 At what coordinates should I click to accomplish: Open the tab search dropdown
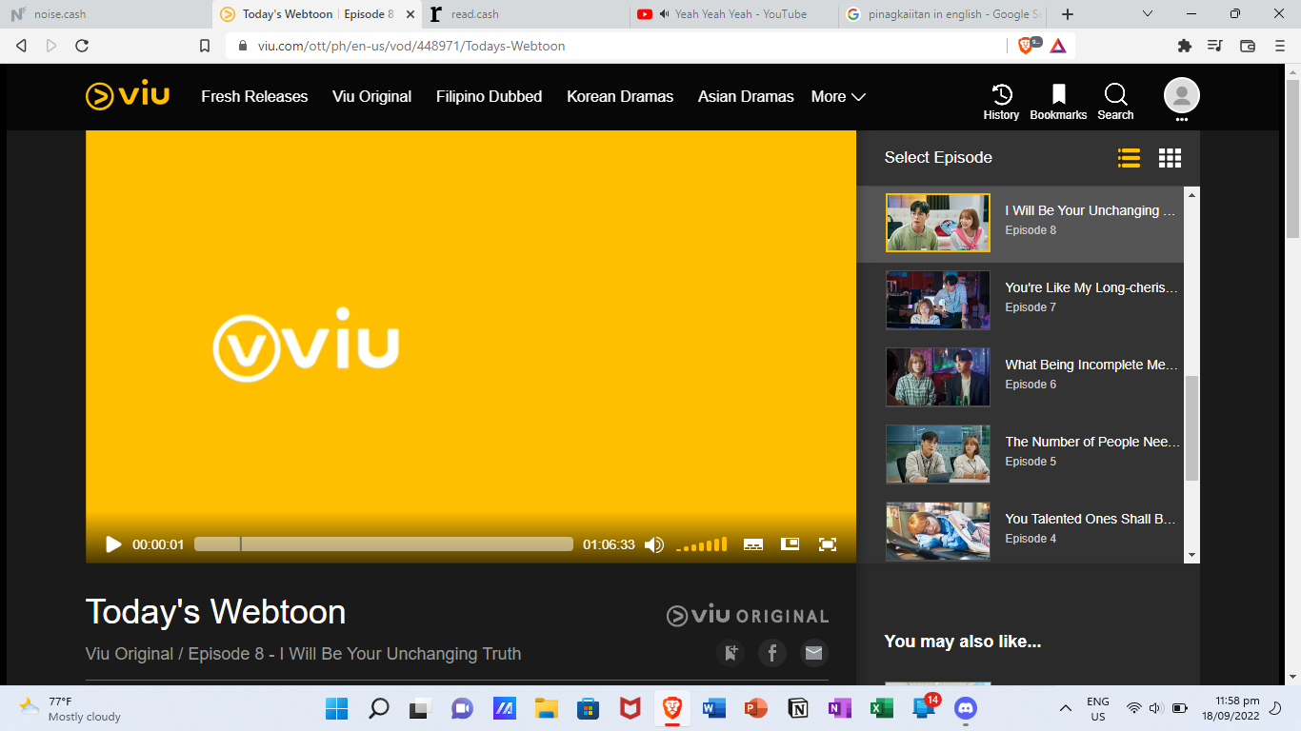click(1148, 14)
